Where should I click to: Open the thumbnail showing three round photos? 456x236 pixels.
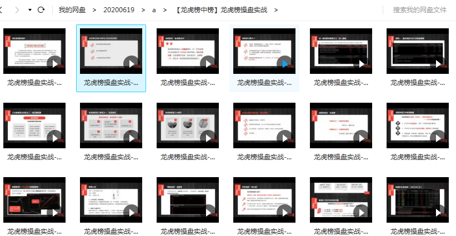click(188, 125)
